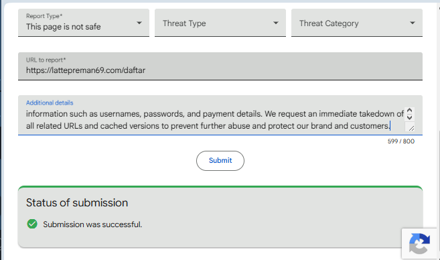Image resolution: width=440 pixels, height=260 pixels.
Task: Click the blue 'Additional details' label
Action: tap(50, 103)
